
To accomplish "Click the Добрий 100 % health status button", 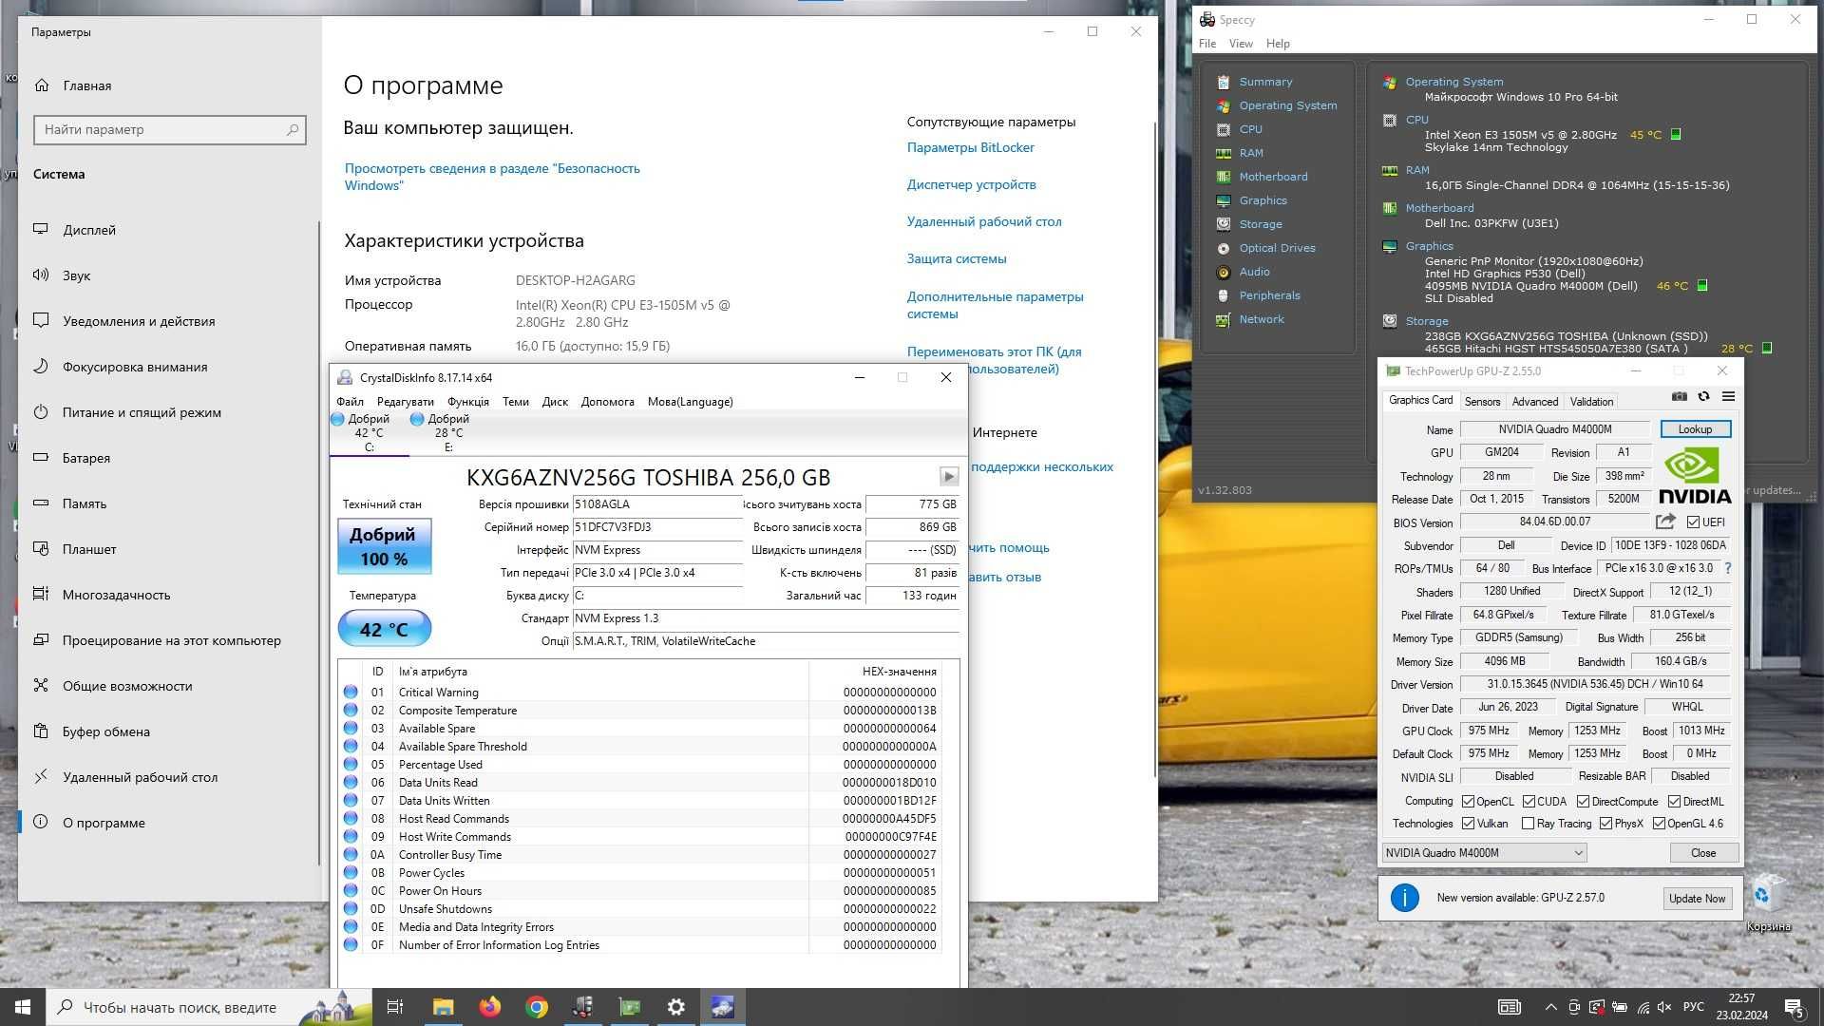I will tap(384, 546).
